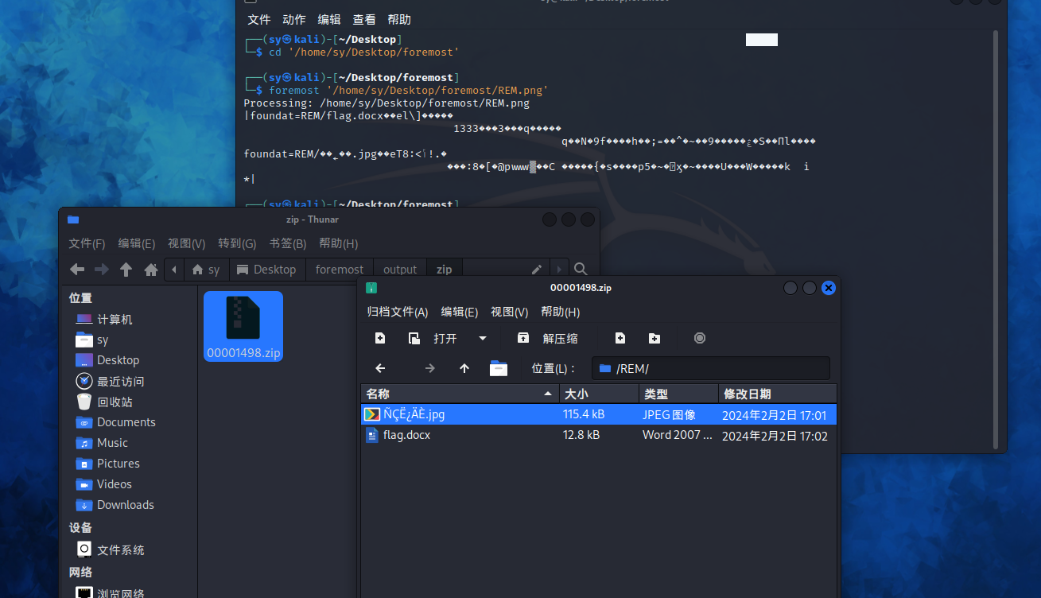Open Desktop in Thunar sidebar

click(107, 360)
